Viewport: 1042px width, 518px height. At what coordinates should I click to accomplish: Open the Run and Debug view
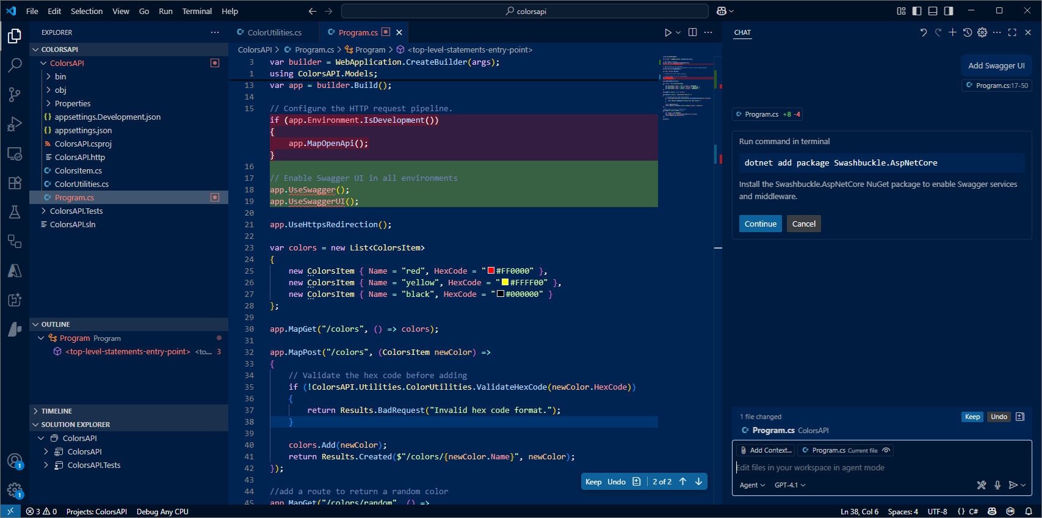[15, 124]
